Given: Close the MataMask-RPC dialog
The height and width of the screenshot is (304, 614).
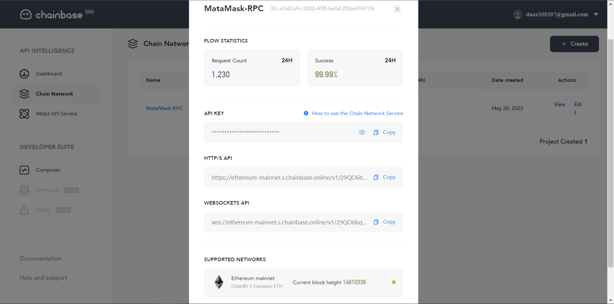Looking at the screenshot, I should pyautogui.click(x=398, y=9).
